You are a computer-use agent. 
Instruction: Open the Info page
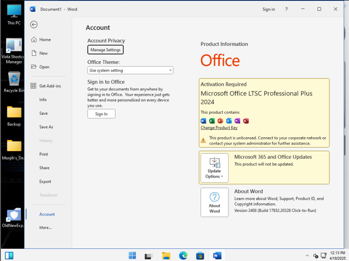click(43, 99)
